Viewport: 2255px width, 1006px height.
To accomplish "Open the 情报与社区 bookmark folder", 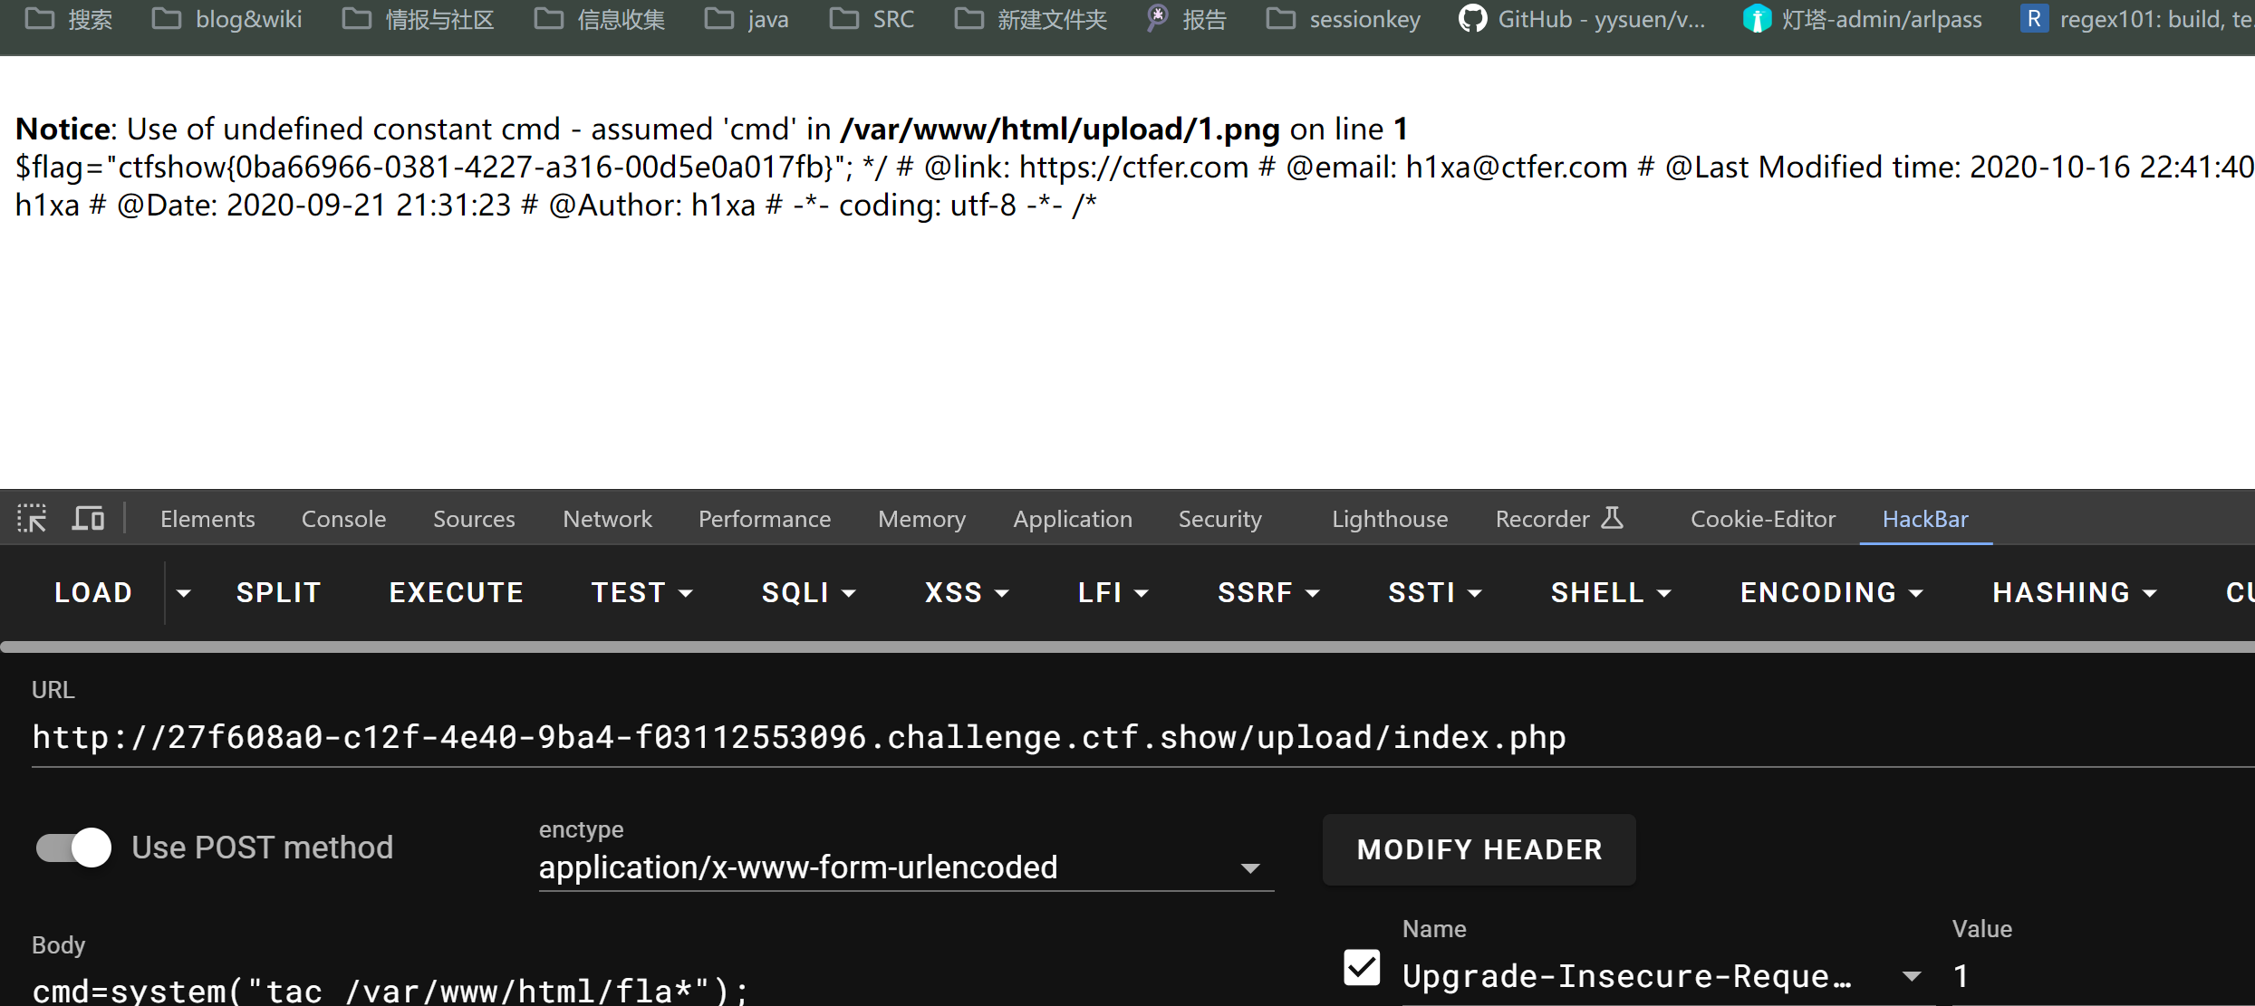I will pos(418,19).
